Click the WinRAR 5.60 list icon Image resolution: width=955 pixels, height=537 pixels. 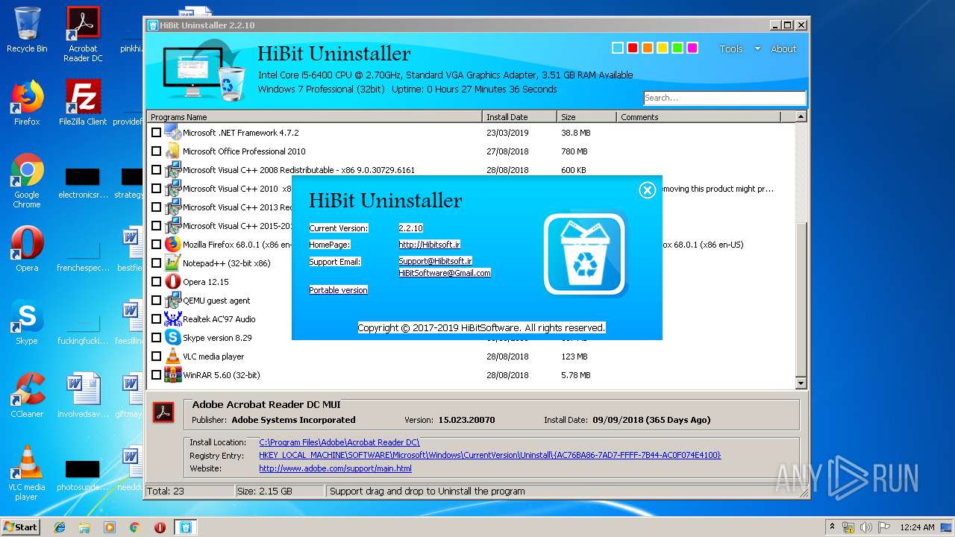click(173, 374)
